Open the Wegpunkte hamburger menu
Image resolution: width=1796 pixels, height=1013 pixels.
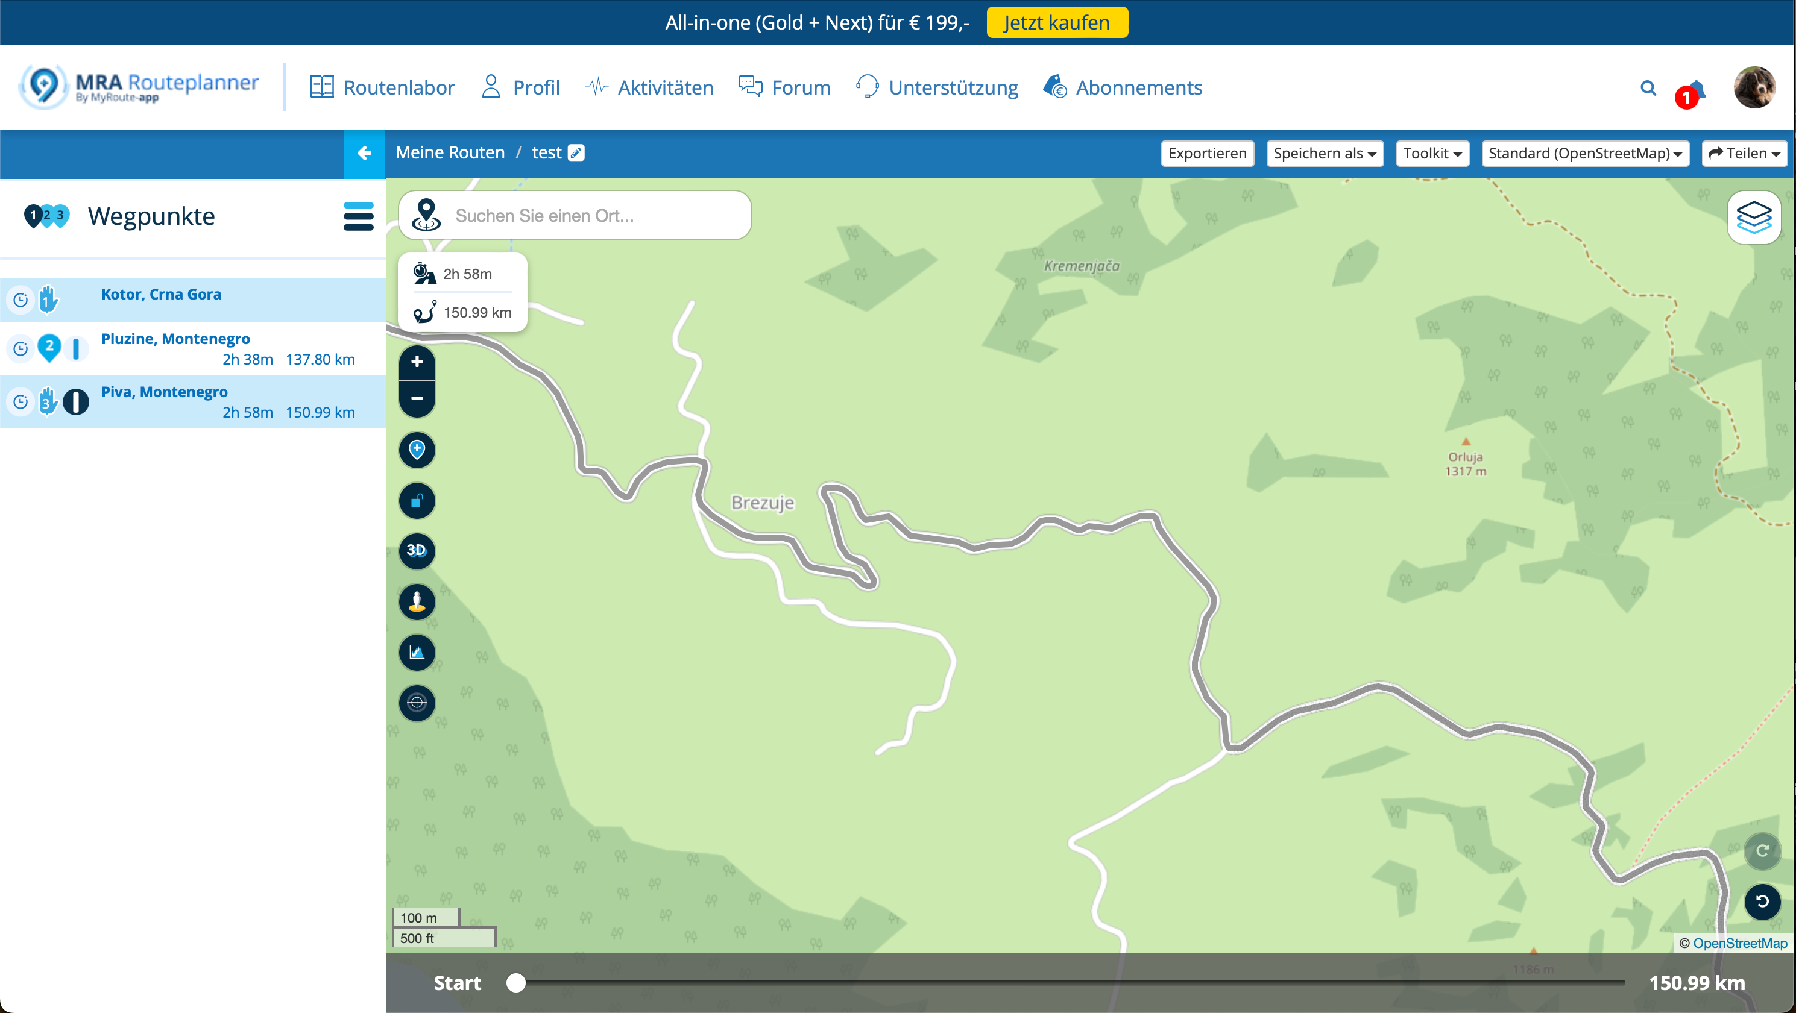(x=358, y=216)
